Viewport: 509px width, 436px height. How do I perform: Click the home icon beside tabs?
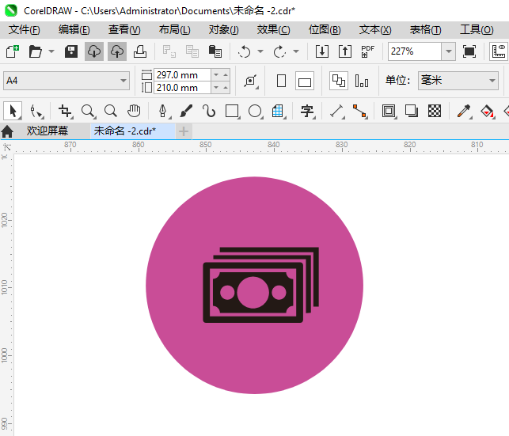7,131
